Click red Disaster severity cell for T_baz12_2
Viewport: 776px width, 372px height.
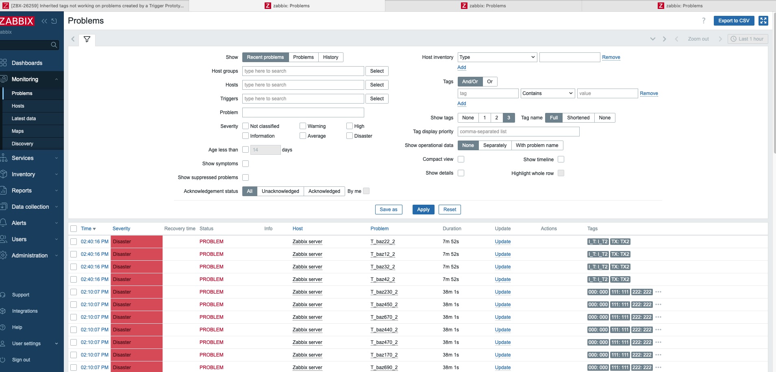click(x=136, y=254)
